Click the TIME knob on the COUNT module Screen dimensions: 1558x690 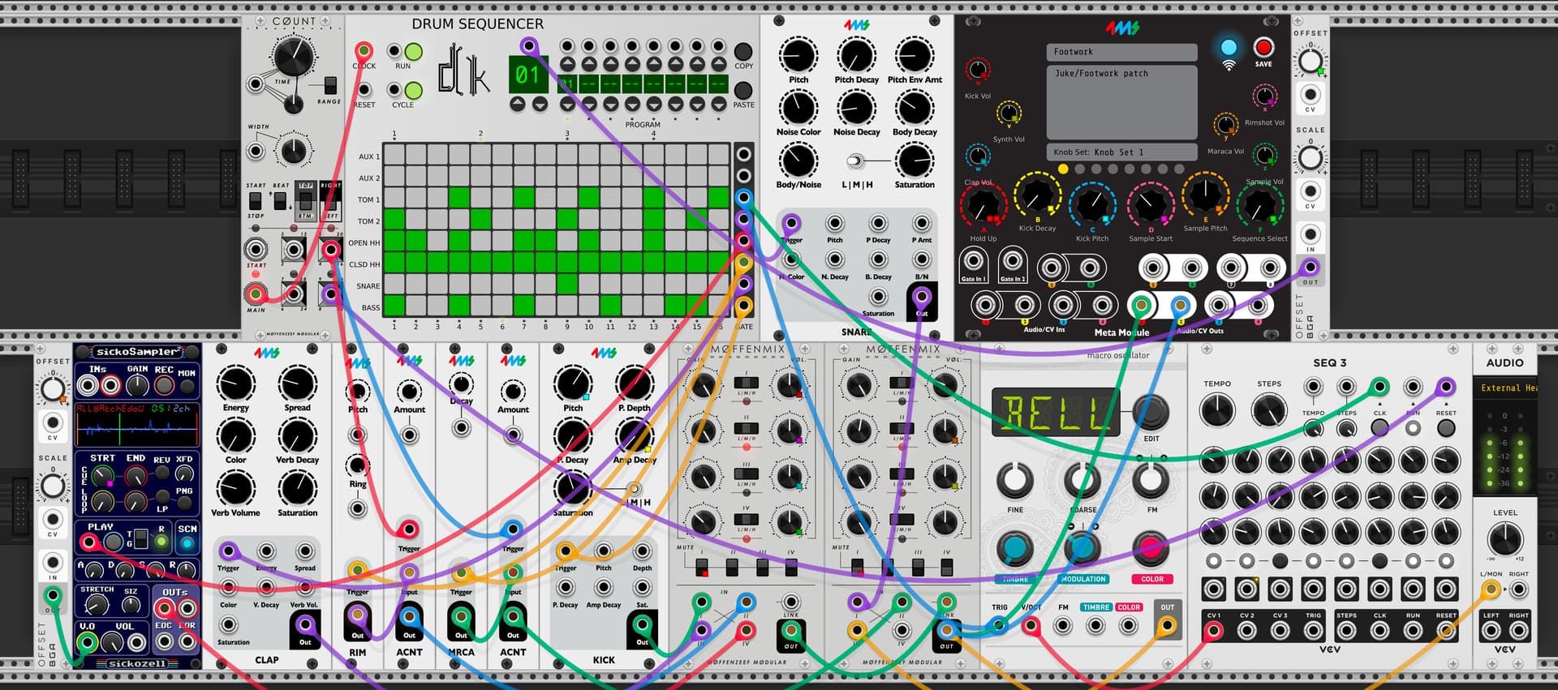click(x=293, y=56)
